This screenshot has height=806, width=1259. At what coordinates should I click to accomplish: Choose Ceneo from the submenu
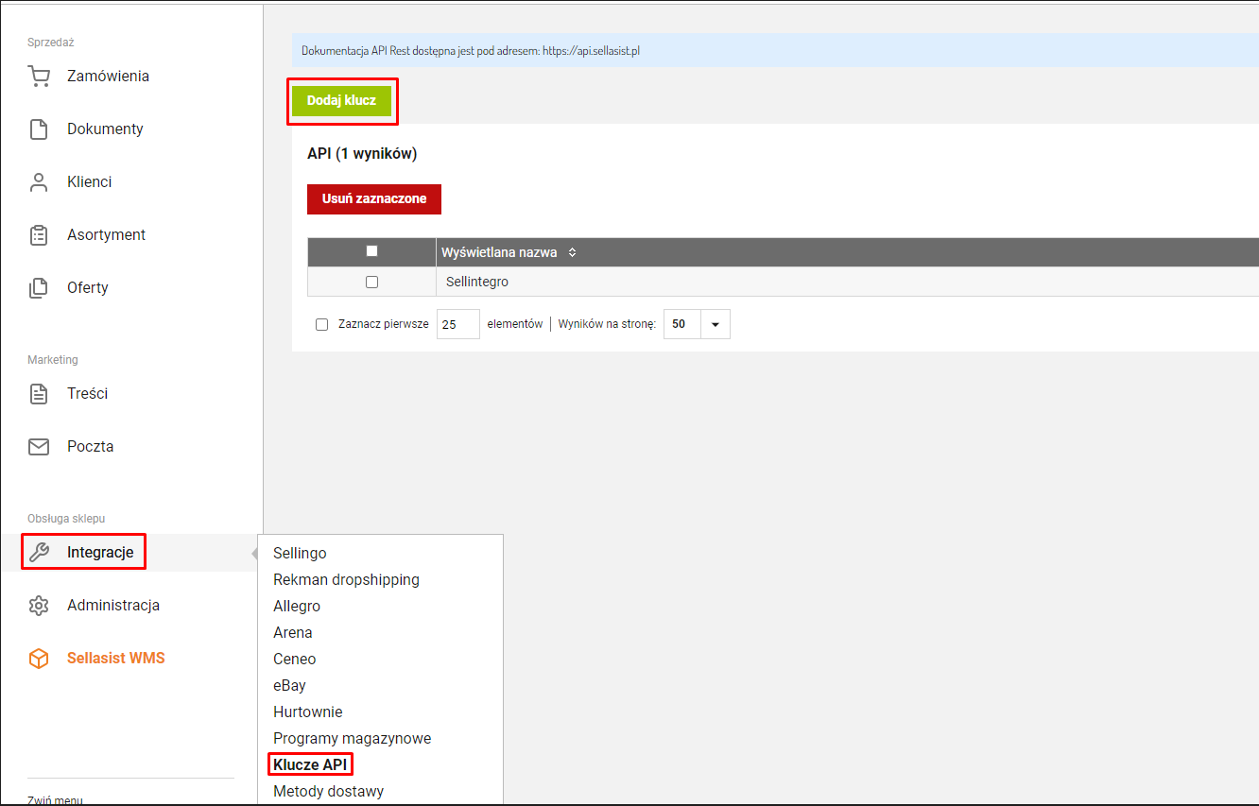[295, 659]
